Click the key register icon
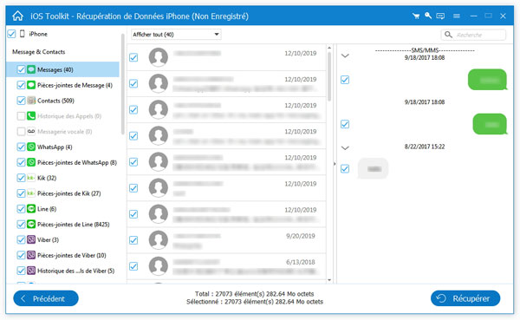This screenshot has height=320, width=520. point(428,16)
